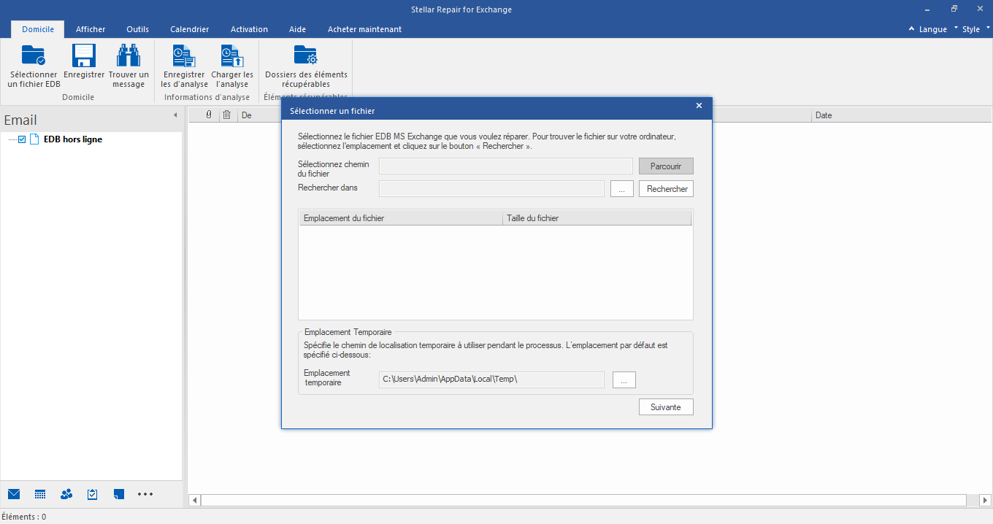Open the Domicile ribbon tab
The height and width of the screenshot is (524, 993).
(38, 29)
